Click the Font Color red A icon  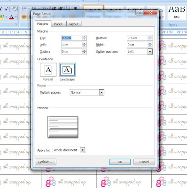coord(11,17)
